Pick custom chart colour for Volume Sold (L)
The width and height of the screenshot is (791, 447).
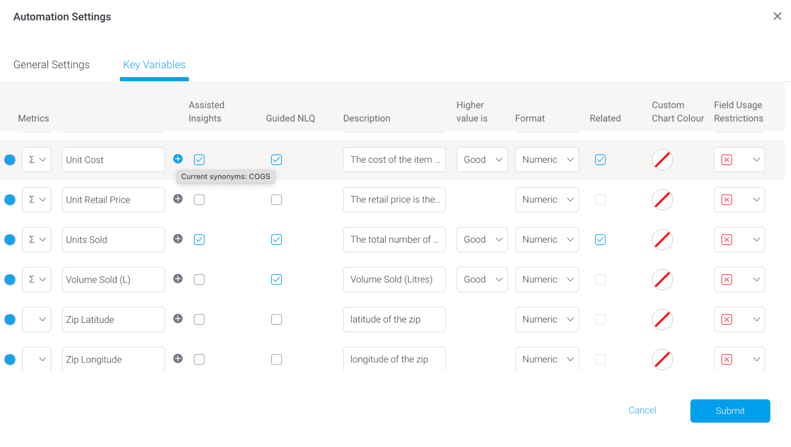pyautogui.click(x=662, y=279)
